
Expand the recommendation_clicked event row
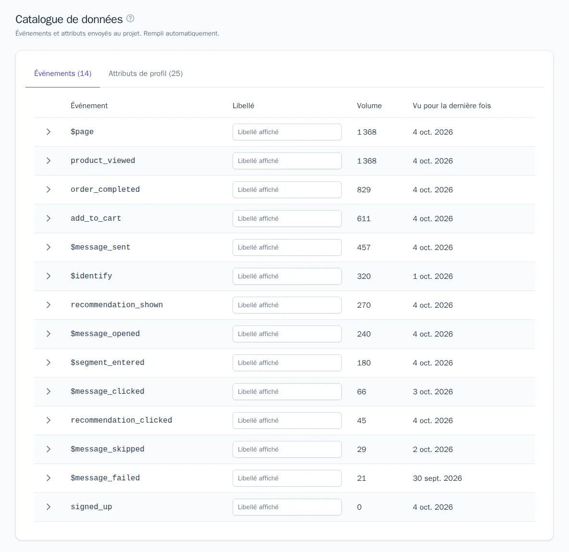[48, 420]
